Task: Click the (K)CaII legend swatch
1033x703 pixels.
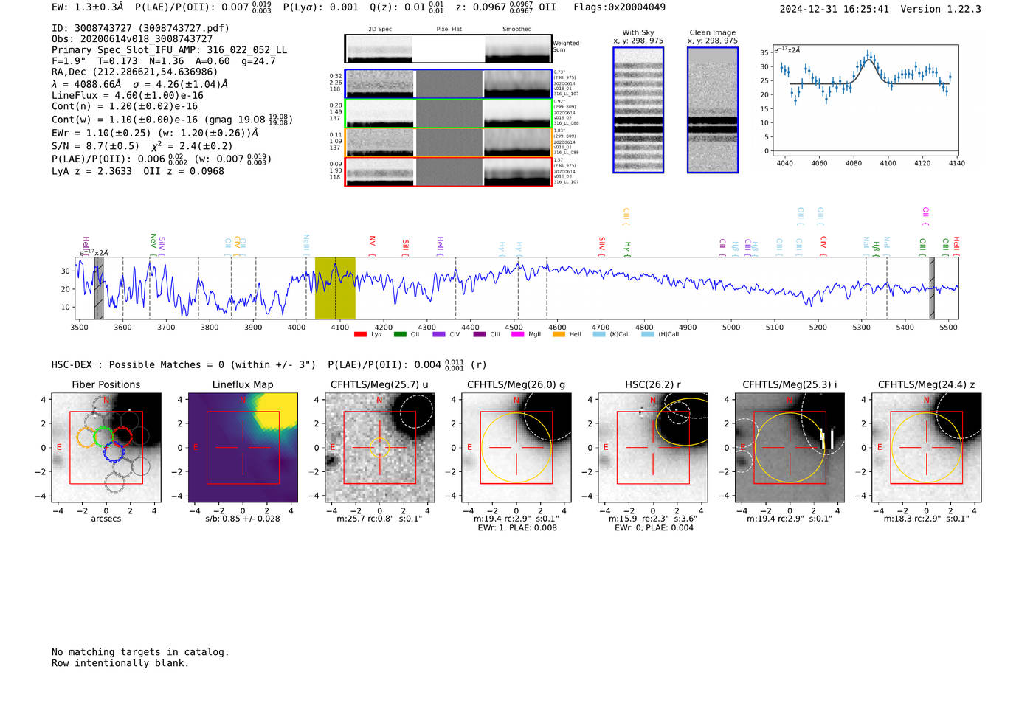Action: pos(599,334)
